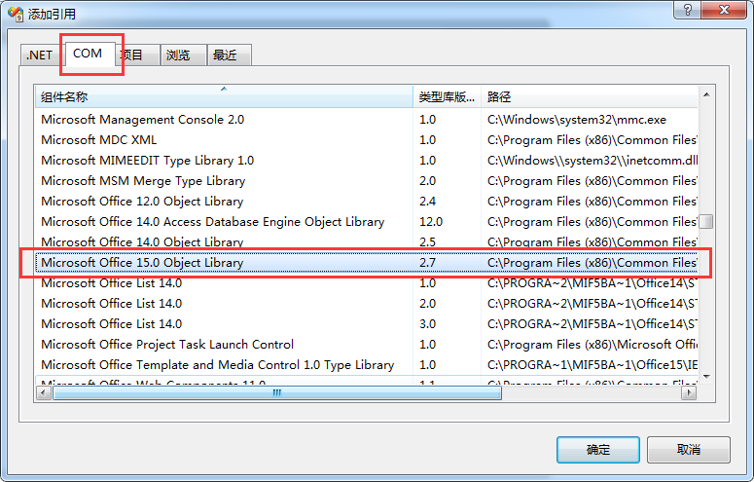Switch to the .NET tab
Viewport: 754px width, 482px height.
42,56
